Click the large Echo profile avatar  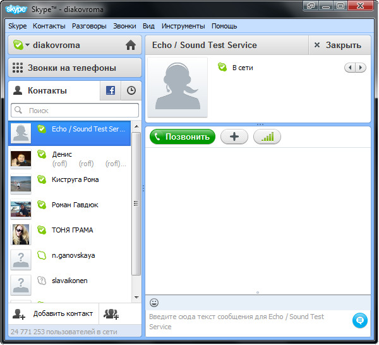177,87
